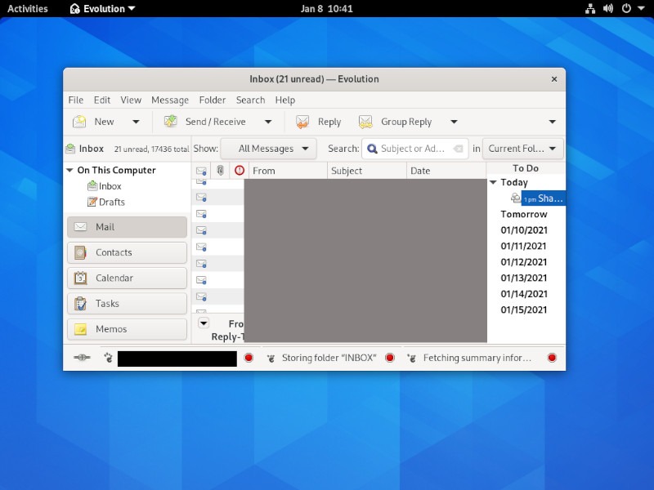654x490 pixels.
Task: Open the Tasks view
Action: [127, 303]
